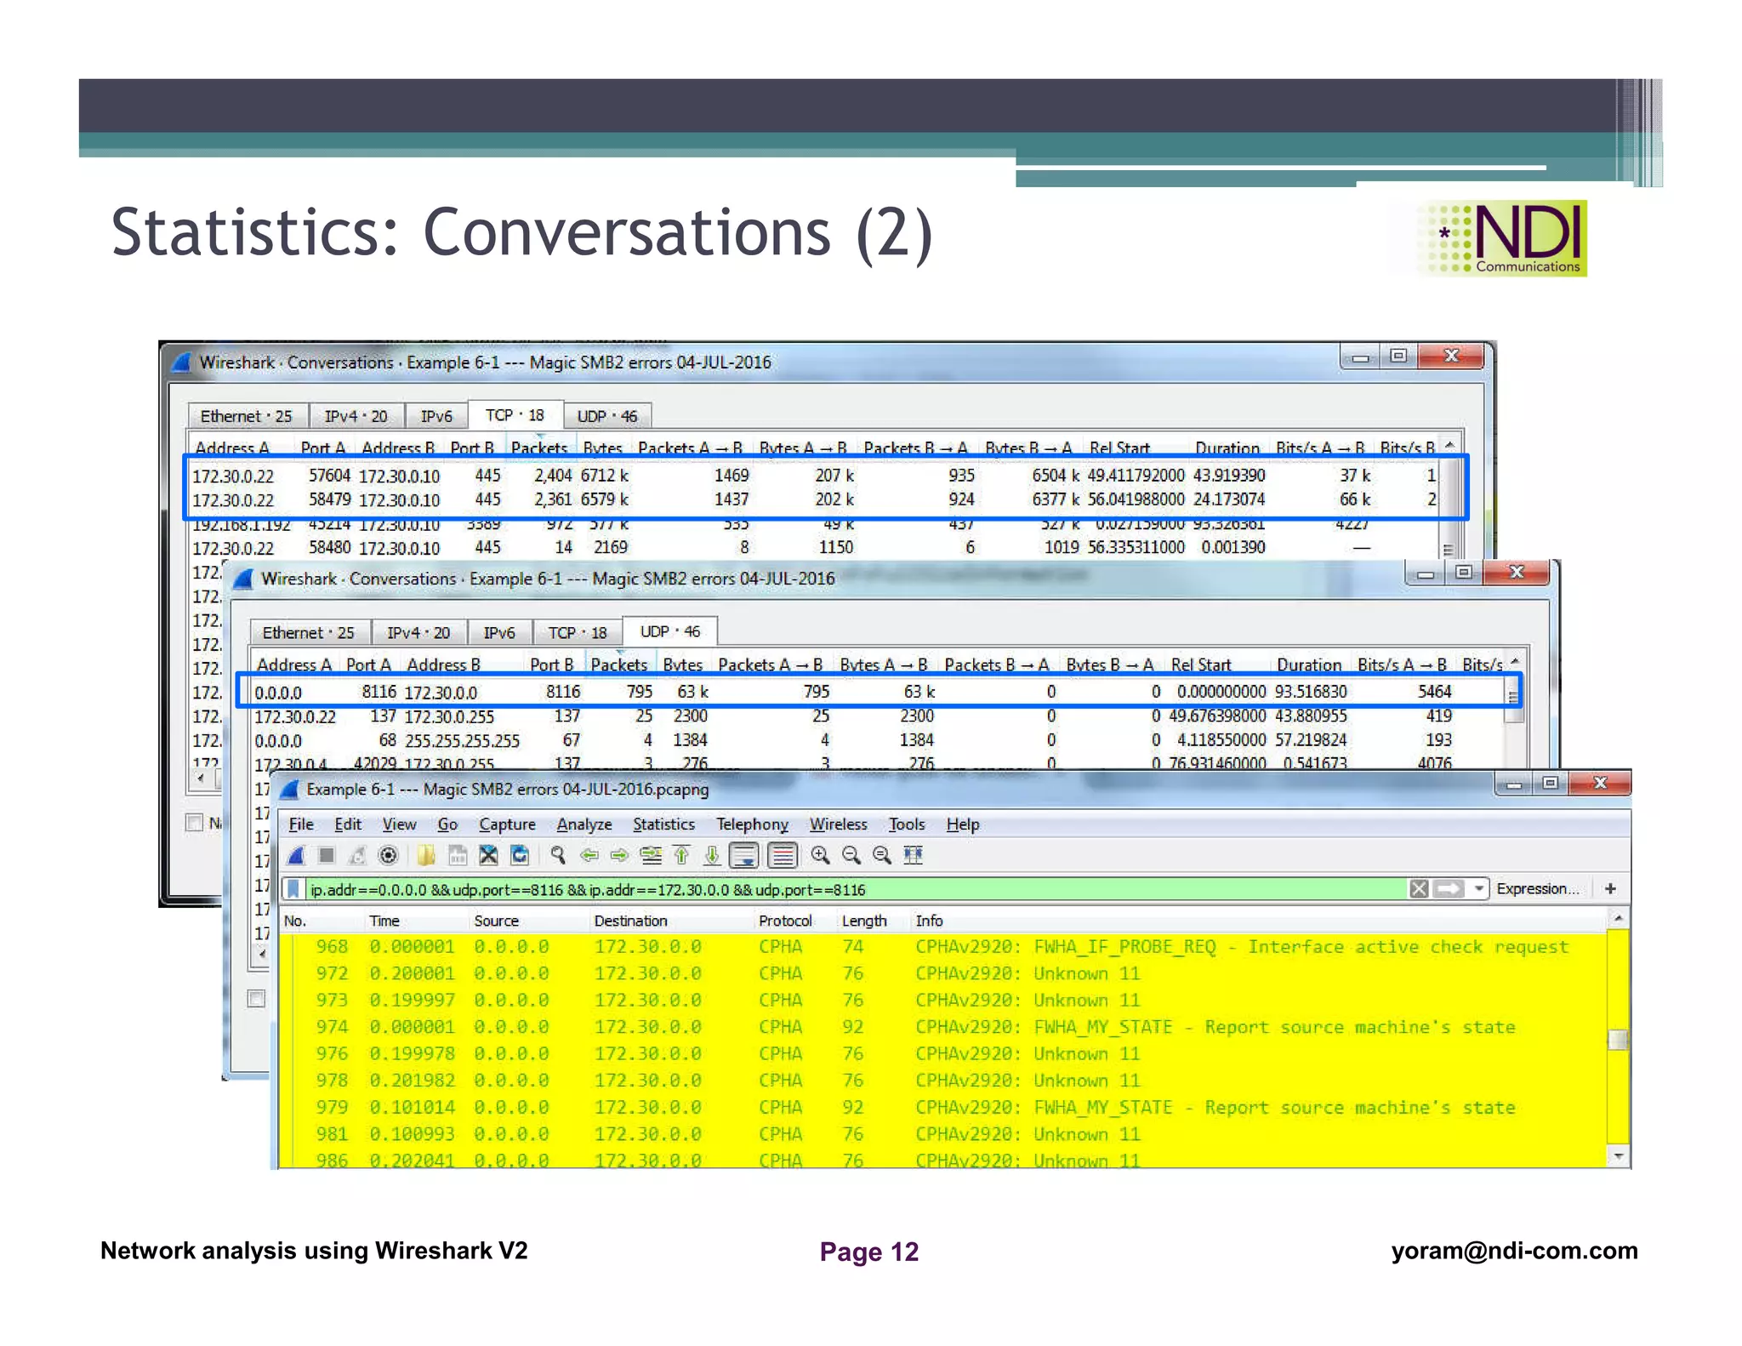Select UDP conversation row 172.30.0.22 port 137
Image resolution: width=1742 pixels, height=1346 pixels.
876,716
